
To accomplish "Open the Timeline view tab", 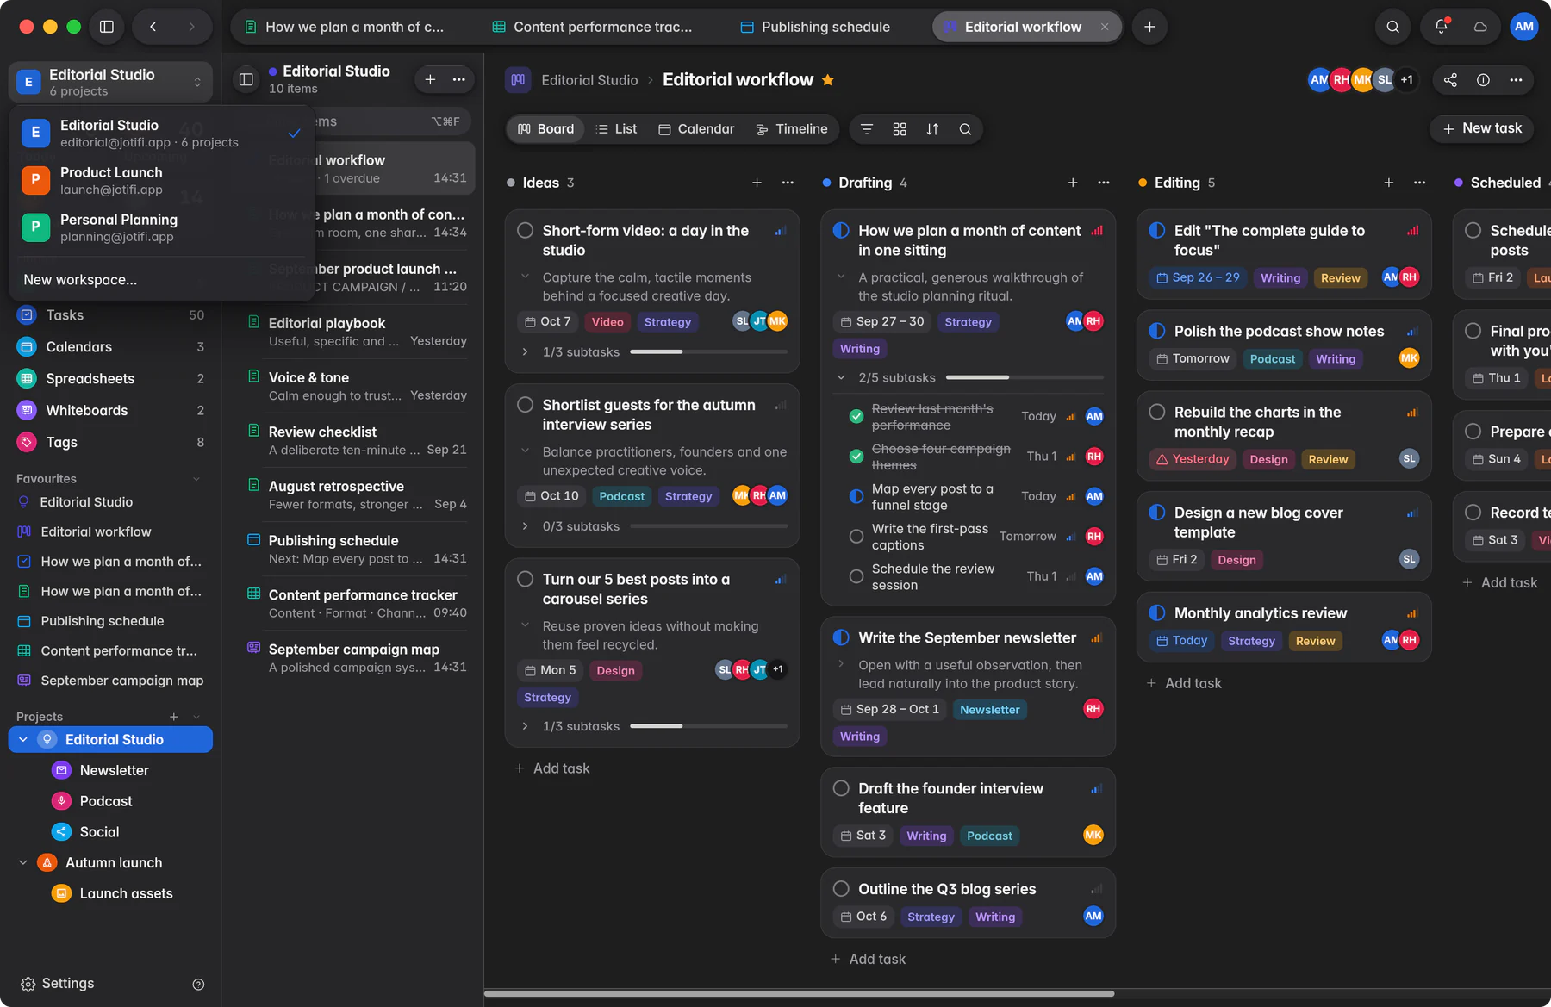I will point(791,129).
